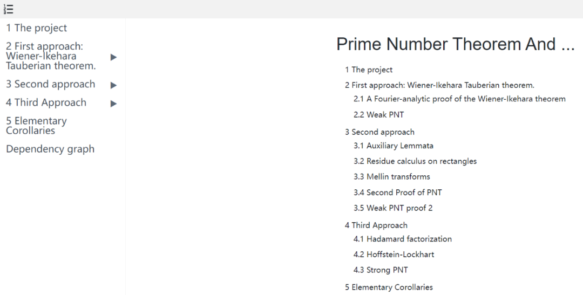
Task: Expand First approach section arrow in sidebar
Action: pos(113,57)
